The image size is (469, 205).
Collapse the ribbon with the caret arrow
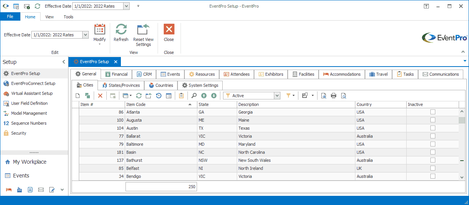[x=462, y=52]
